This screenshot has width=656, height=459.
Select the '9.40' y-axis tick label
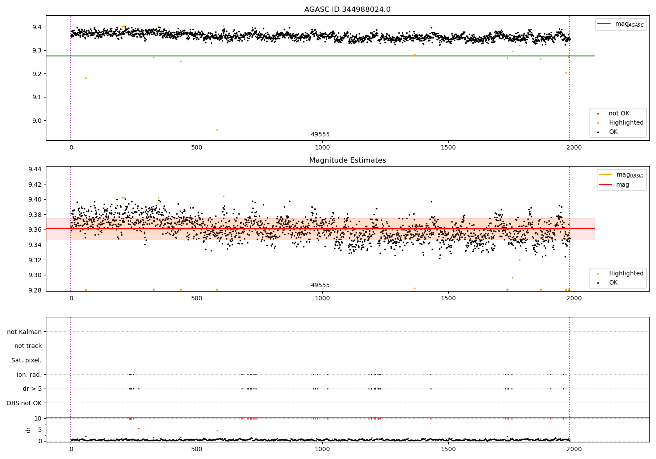click(x=35, y=200)
